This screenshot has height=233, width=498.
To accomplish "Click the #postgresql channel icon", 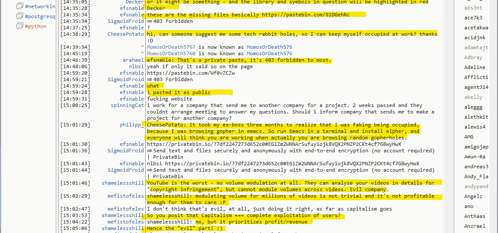I will coord(19,16).
